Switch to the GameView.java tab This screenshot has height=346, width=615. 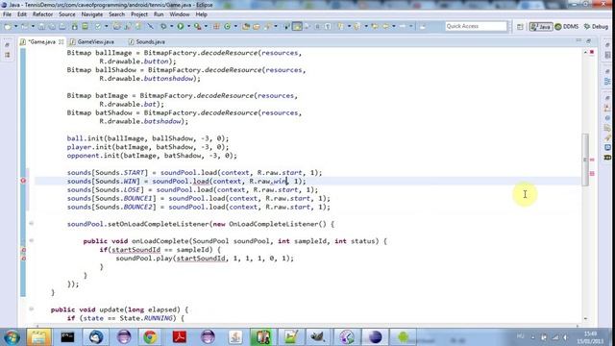coord(95,41)
